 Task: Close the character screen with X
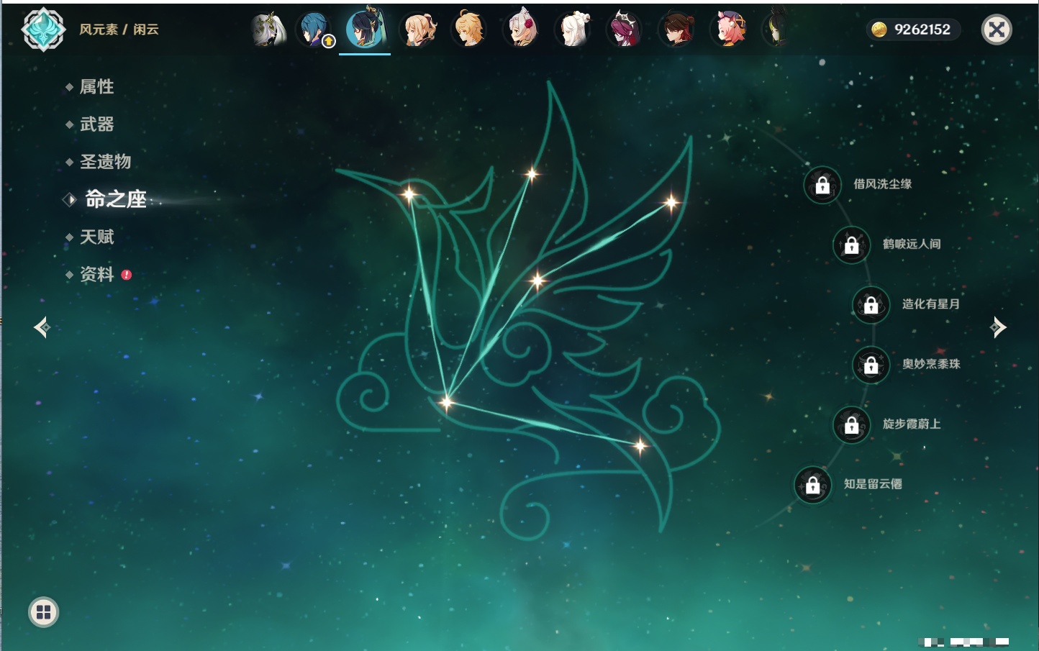click(x=997, y=29)
